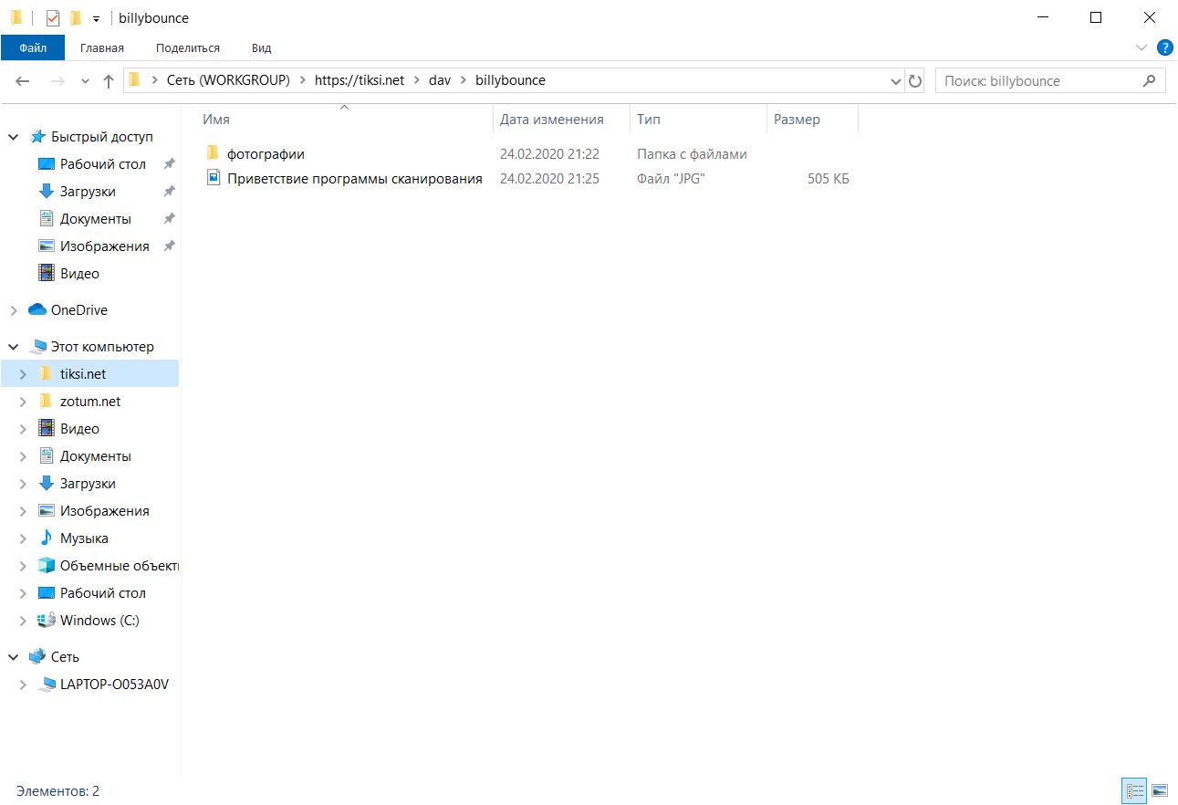Click the Up one level arrow
This screenshot has width=1178, height=805.
click(109, 81)
